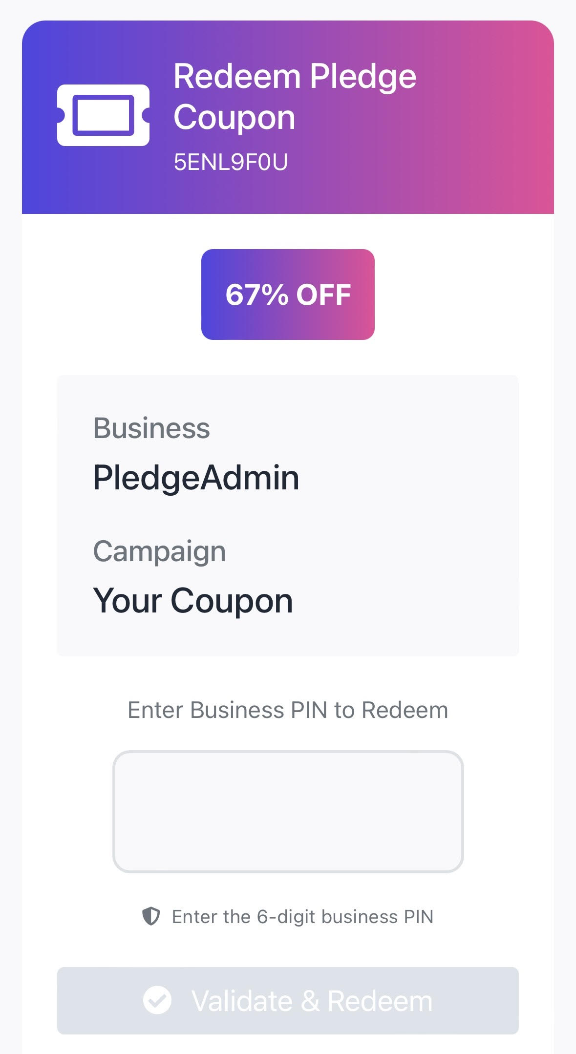Click the coupon ticket icon
The image size is (576, 1054).
[103, 115]
